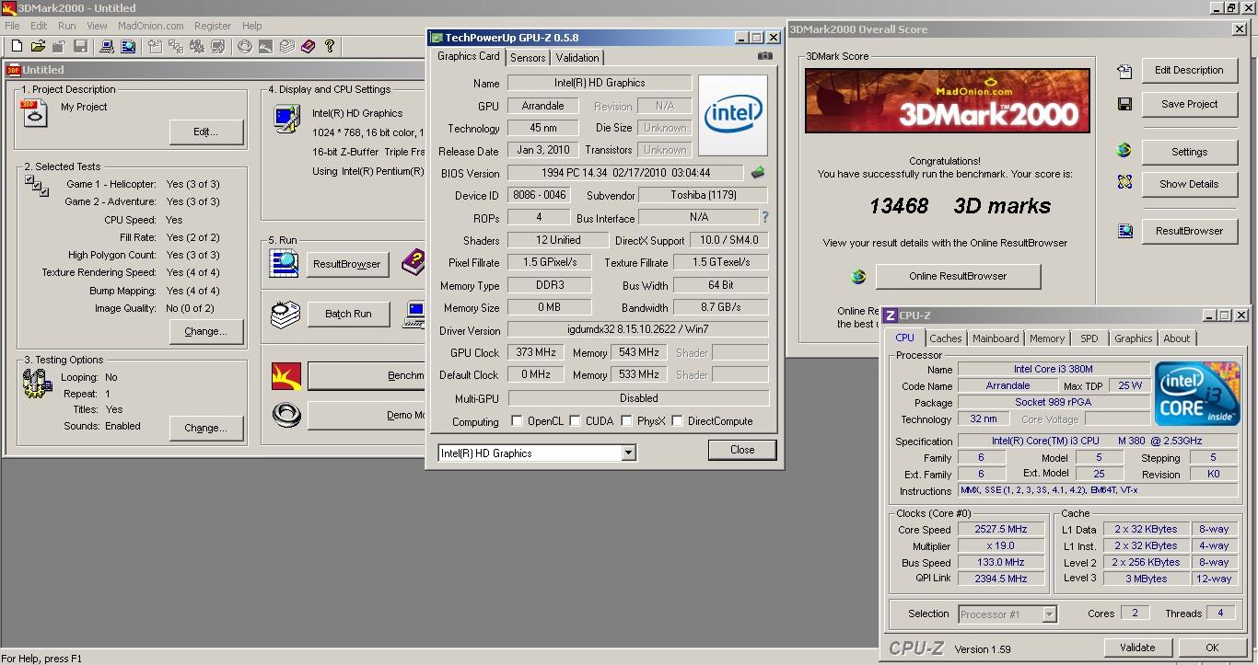Click the Driver Version field in GPU-Z
Screen dimensions: 1258x665
coord(637,329)
